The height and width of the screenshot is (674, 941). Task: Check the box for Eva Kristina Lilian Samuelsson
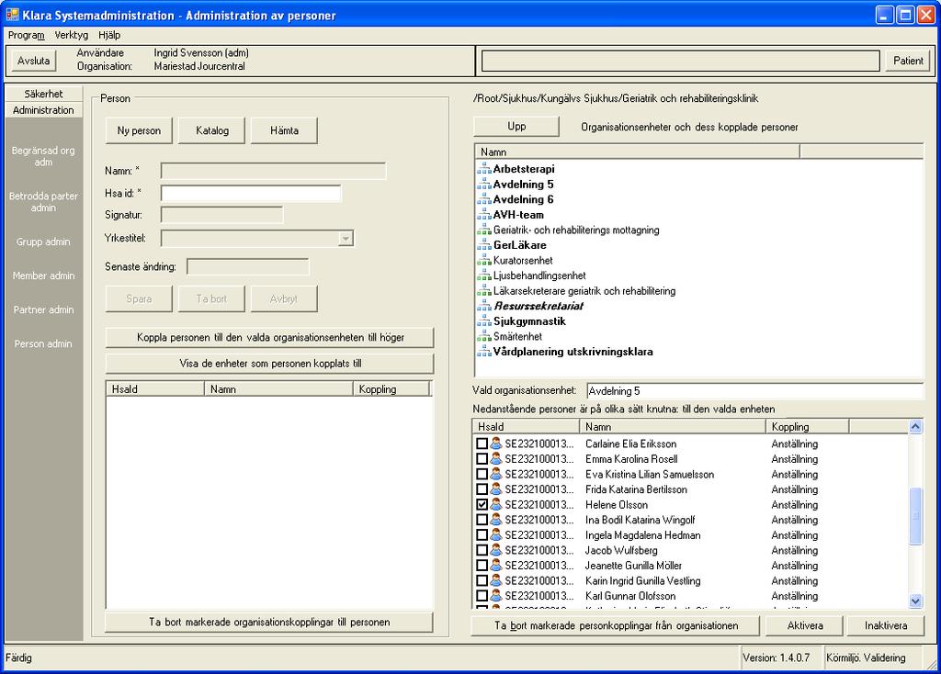pos(482,475)
